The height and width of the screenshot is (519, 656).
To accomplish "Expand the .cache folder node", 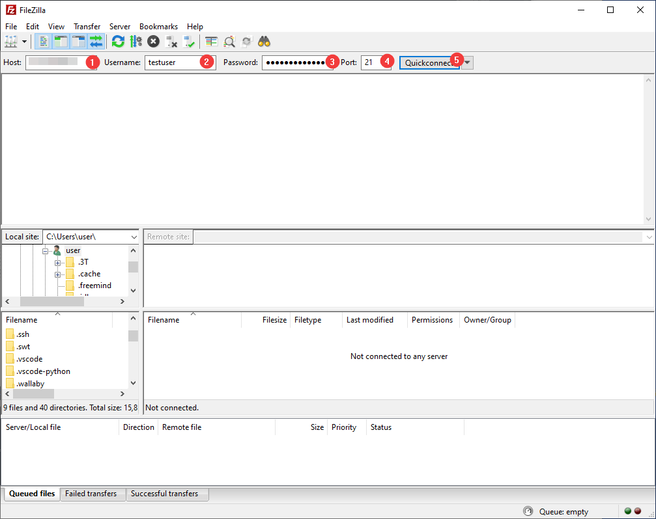I will [x=58, y=274].
